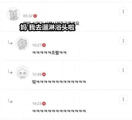Click the red N badge beside 05:32
The width and height of the screenshot is (132, 120).
pos(35,16)
